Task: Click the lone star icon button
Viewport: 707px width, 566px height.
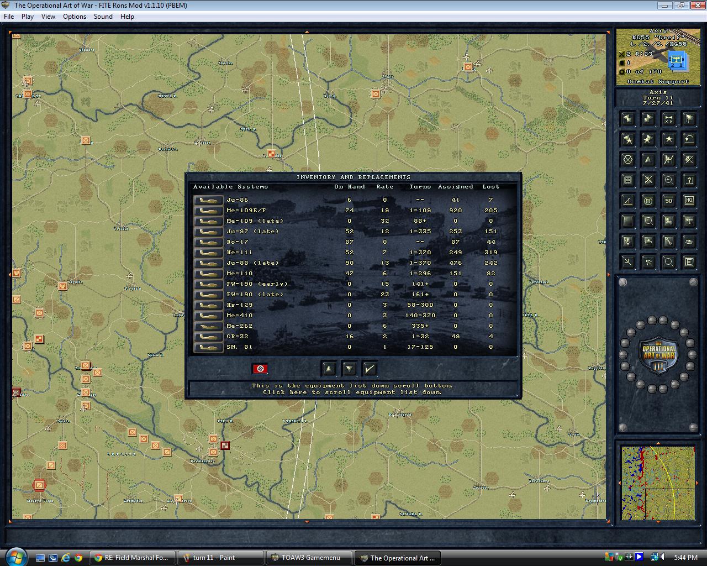Action: pos(668,139)
